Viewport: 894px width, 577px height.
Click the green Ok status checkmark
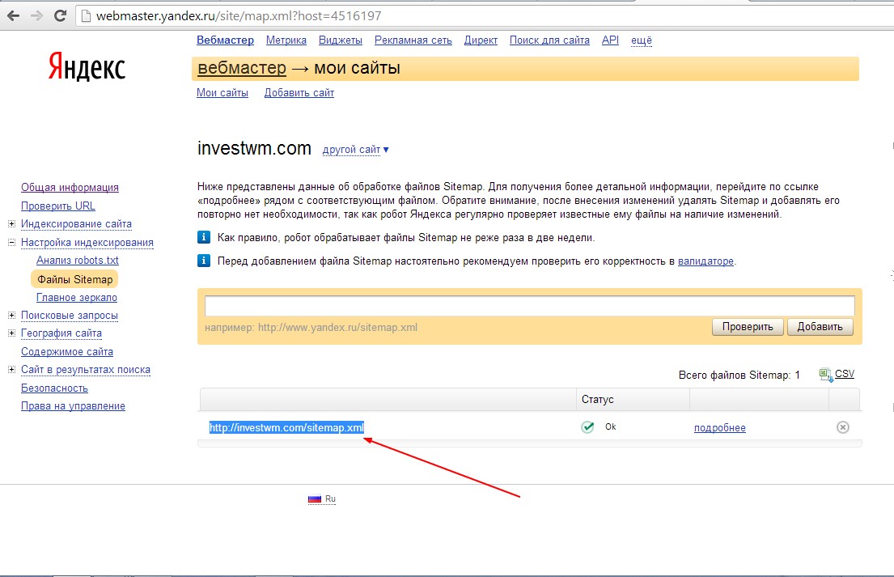(587, 427)
